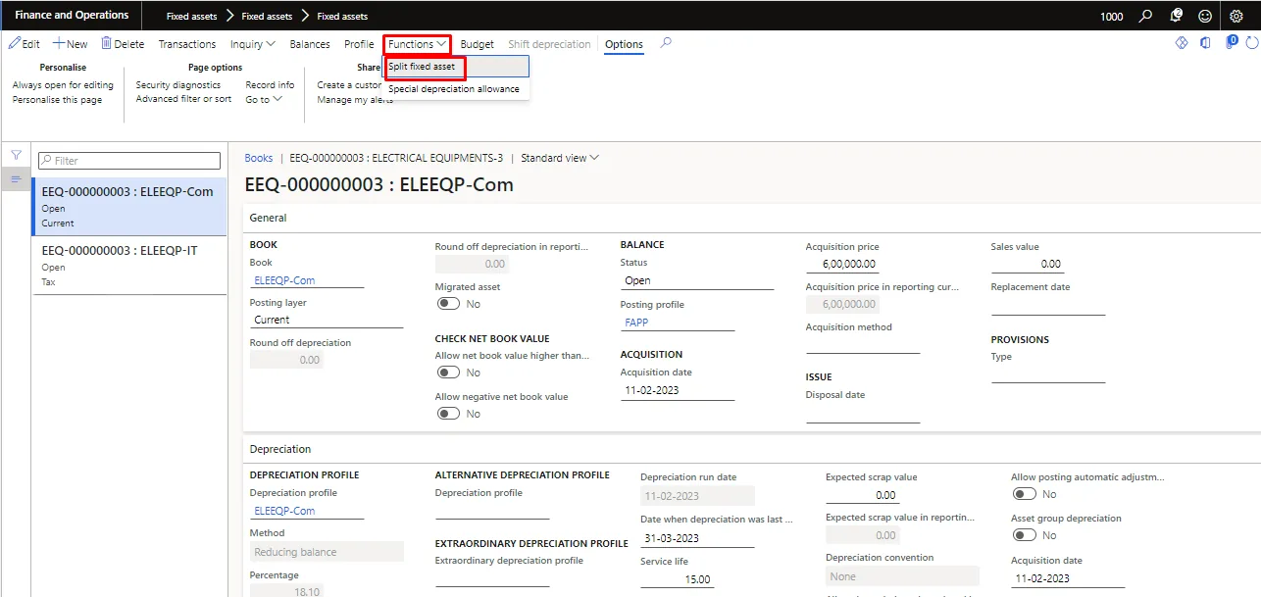Click the Books breadcrumb link
The height and width of the screenshot is (597, 1261).
click(x=259, y=158)
